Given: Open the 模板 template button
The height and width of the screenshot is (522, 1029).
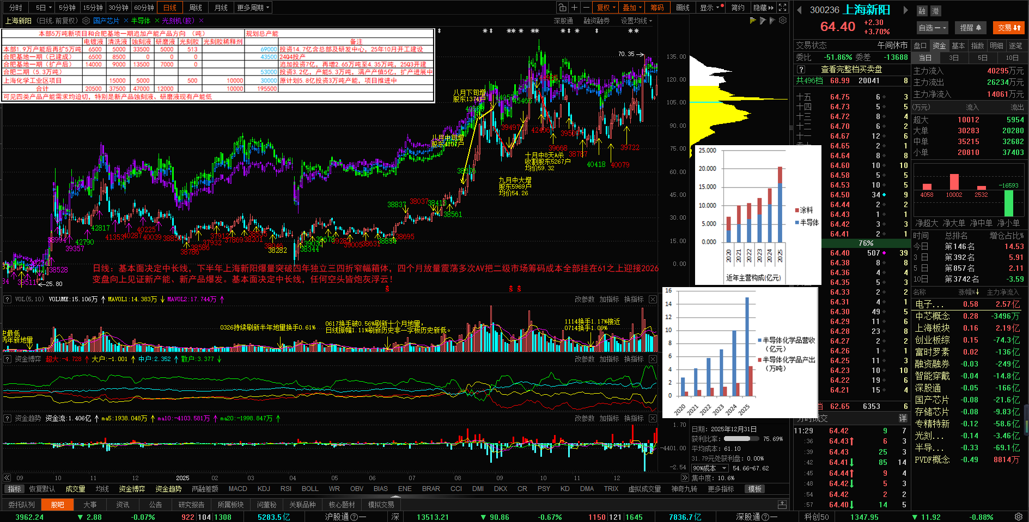Looking at the screenshot, I should 754,489.
